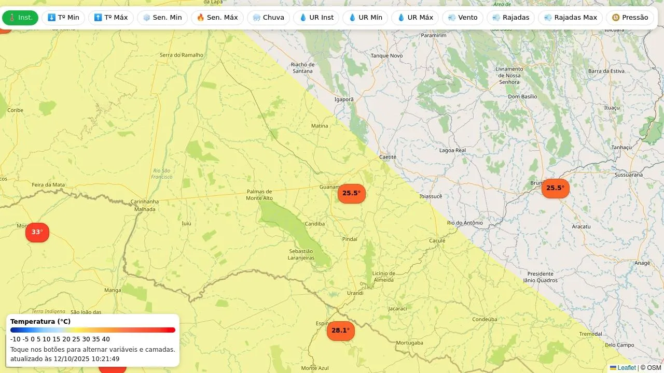This screenshot has width=664, height=373.
Task: Click the 25.5° station marker near Guanambi
Action: 351,193
